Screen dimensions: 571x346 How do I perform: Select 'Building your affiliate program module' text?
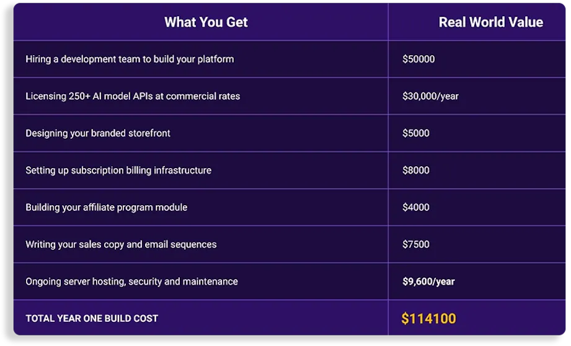(106, 207)
